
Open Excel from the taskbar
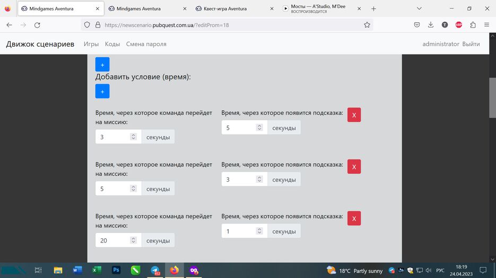pos(97,270)
